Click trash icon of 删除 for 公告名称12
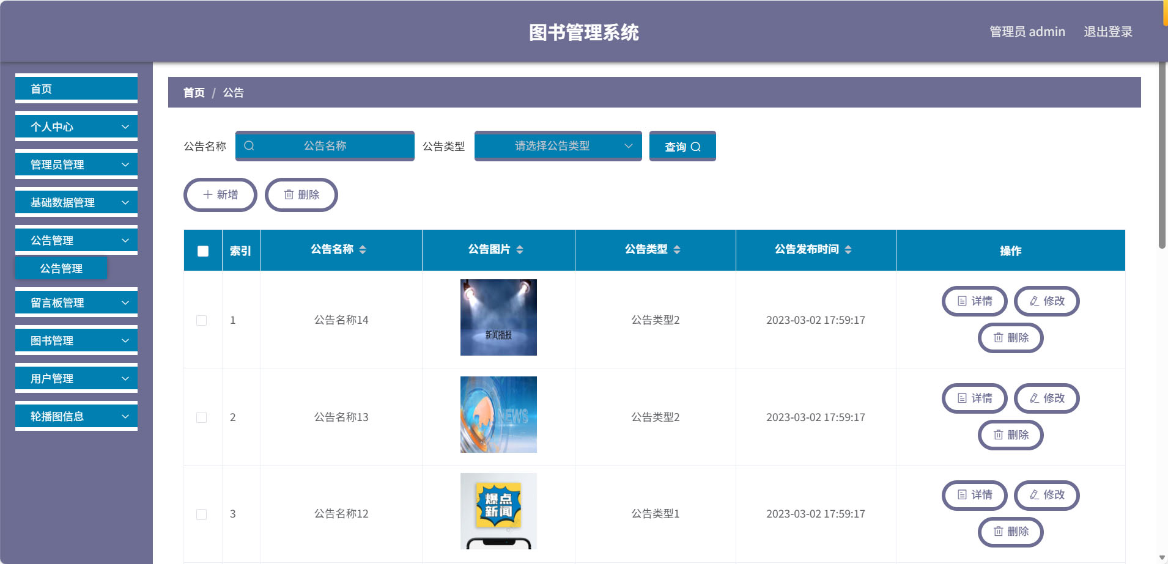Viewport: 1168px width, 564px height. (x=998, y=532)
